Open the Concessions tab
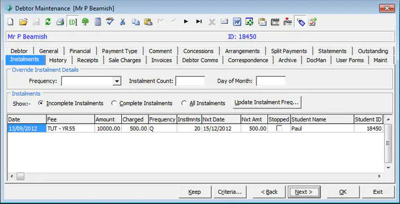The width and height of the screenshot is (400, 204). coord(198,51)
